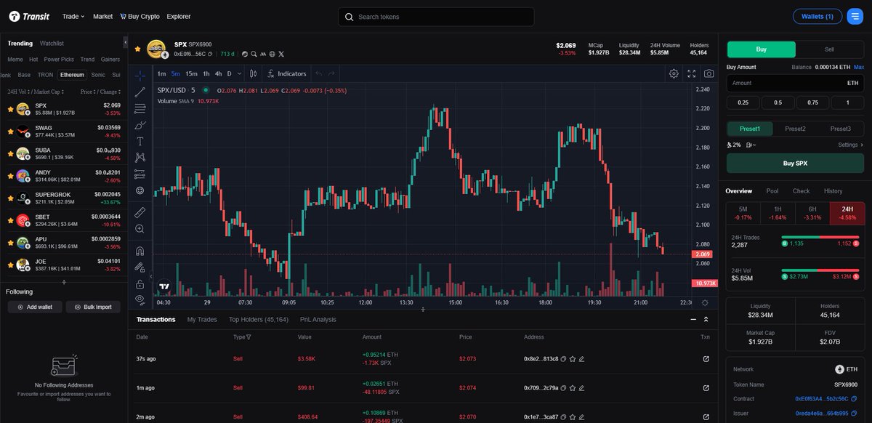Viewport: 872px width, 423px height.
Task: Open the Wallets (1) button
Action: click(817, 16)
